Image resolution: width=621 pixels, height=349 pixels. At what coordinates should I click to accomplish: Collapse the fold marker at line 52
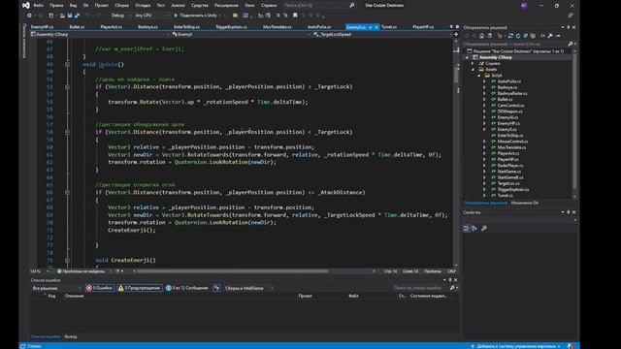[67, 86]
